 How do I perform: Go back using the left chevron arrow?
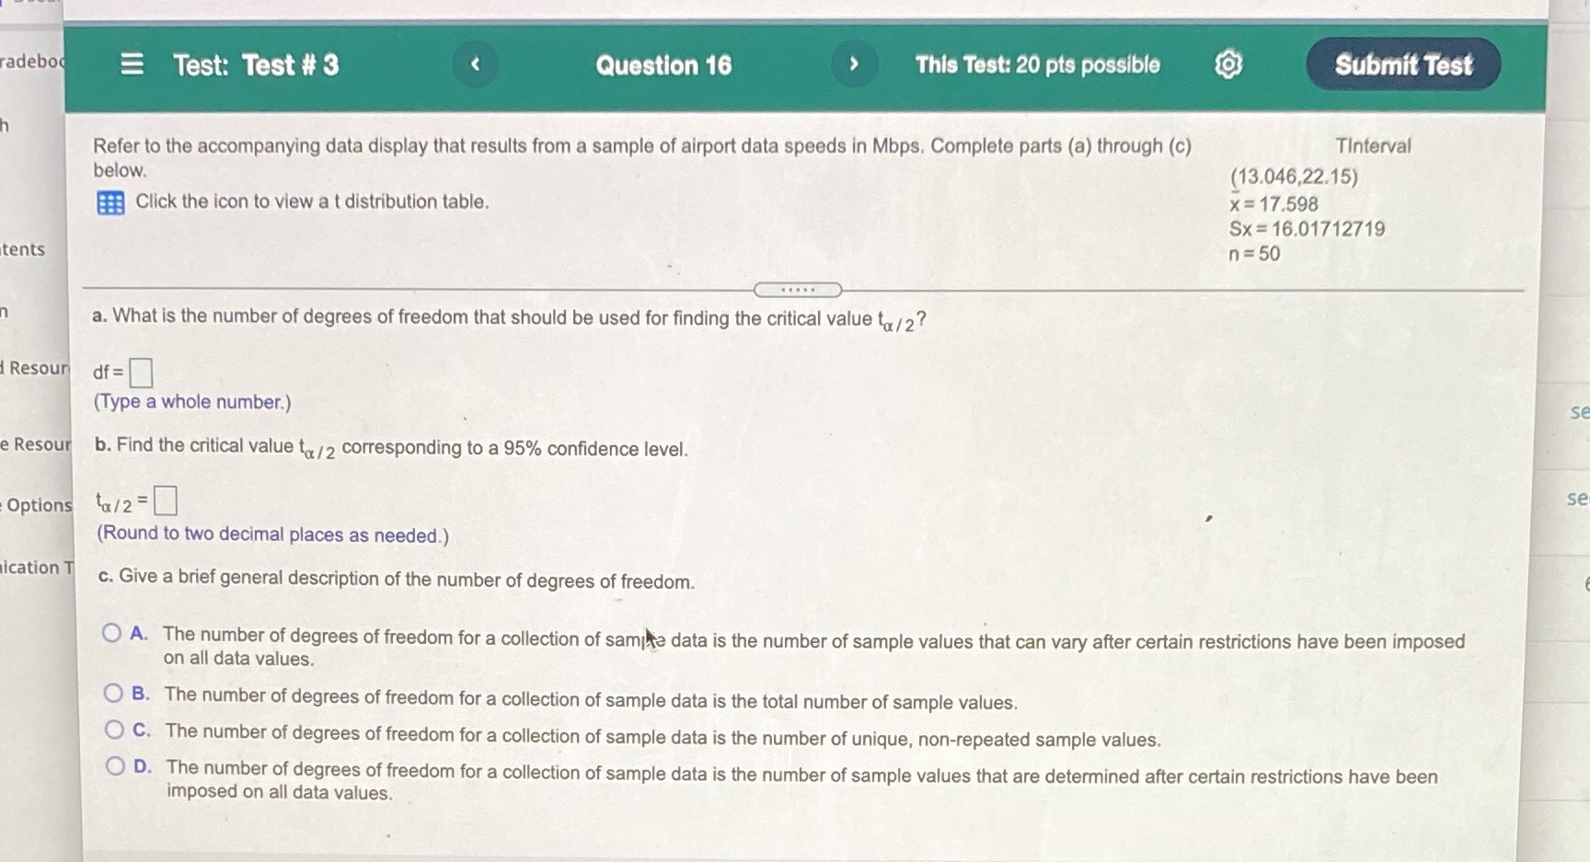[x=476, y=64]
